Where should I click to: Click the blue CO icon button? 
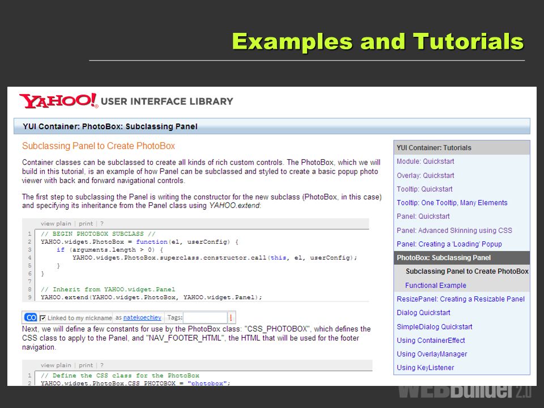[x=31, y=317]
